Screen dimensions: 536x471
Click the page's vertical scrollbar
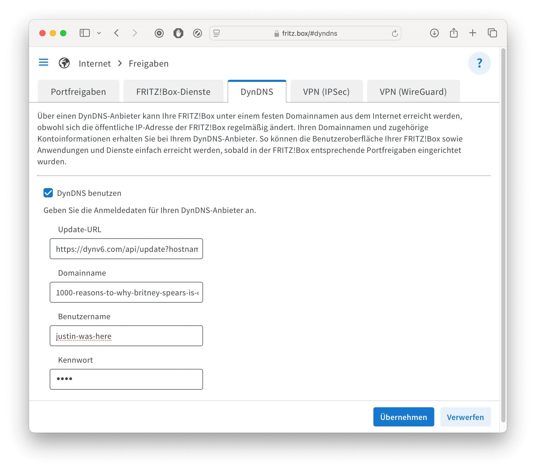click(x=503, y=236)
